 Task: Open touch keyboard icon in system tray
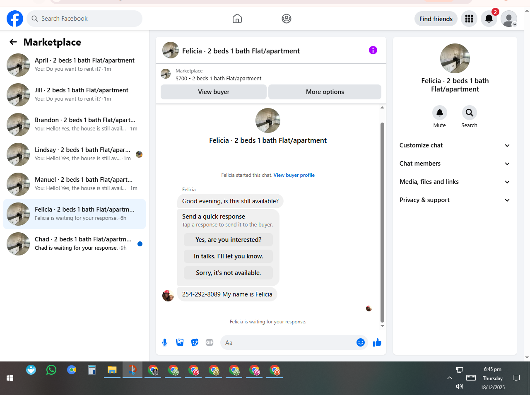471,378
